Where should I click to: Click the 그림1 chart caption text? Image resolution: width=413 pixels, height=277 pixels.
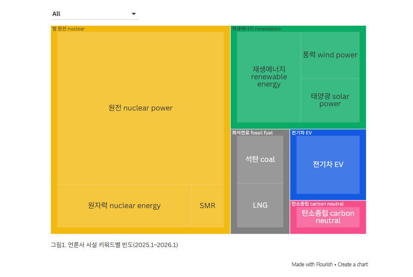(x=114, y=245)
